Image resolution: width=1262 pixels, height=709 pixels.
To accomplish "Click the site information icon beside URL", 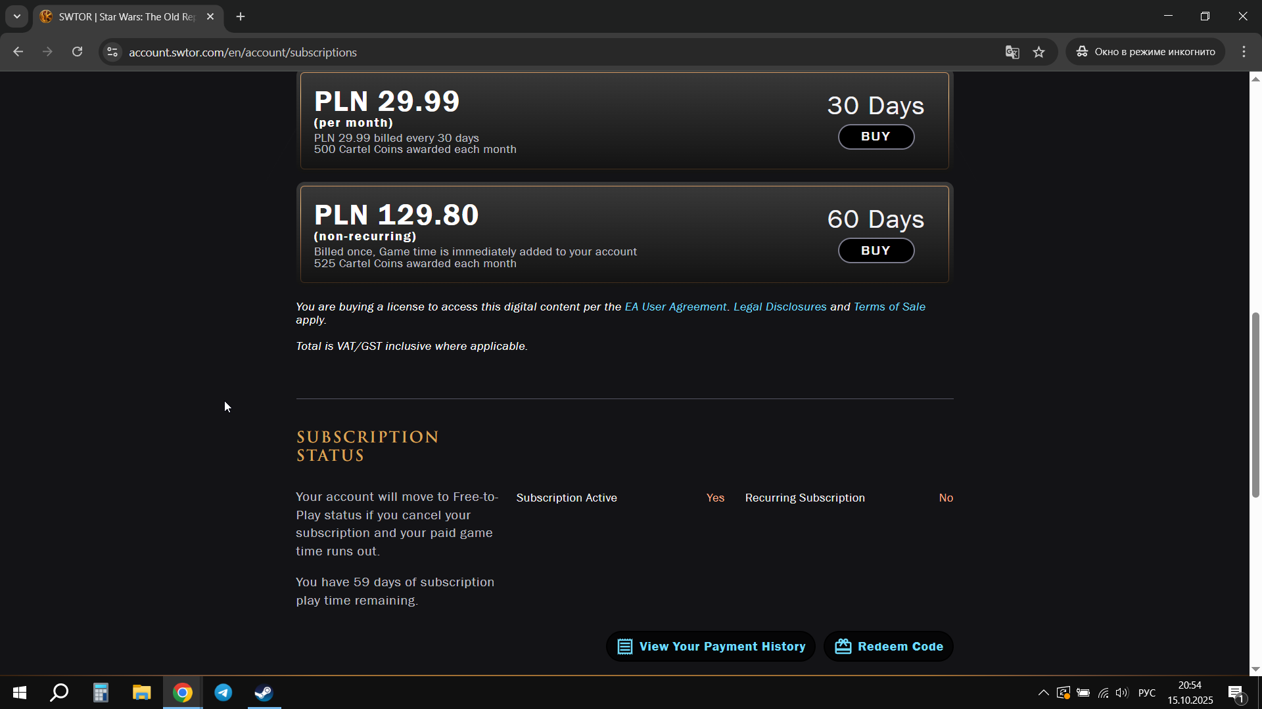I will click(112, 53).
